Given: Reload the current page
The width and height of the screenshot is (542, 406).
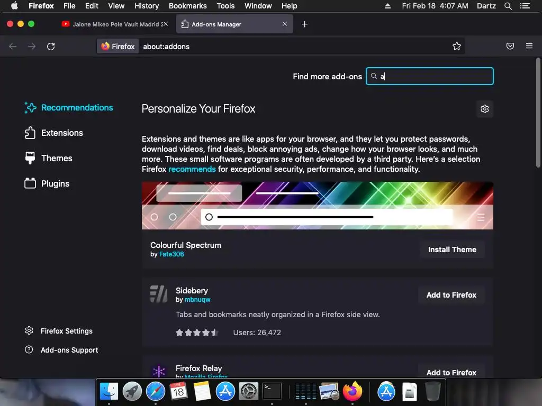Looking at the screenshot, I should pos(51,47).
